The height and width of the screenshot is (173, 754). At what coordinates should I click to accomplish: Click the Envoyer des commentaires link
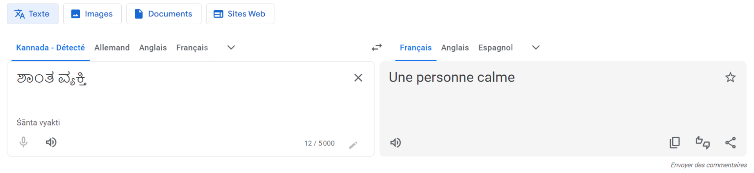coord(708,165)
